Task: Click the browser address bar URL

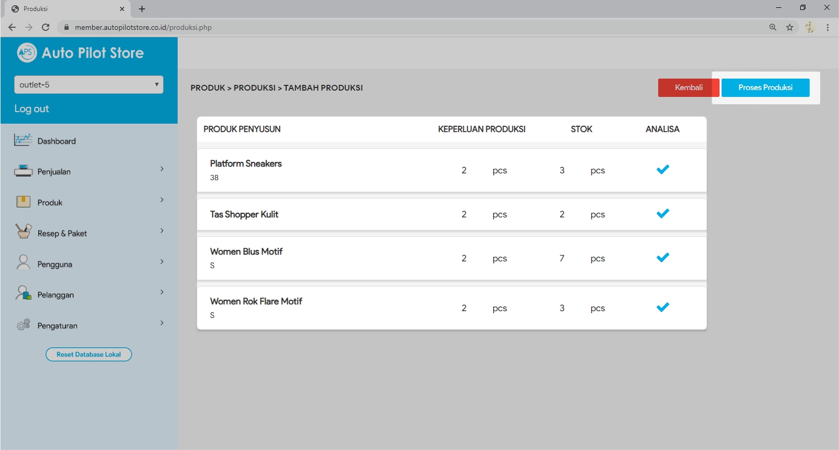Action: (143, 27)
